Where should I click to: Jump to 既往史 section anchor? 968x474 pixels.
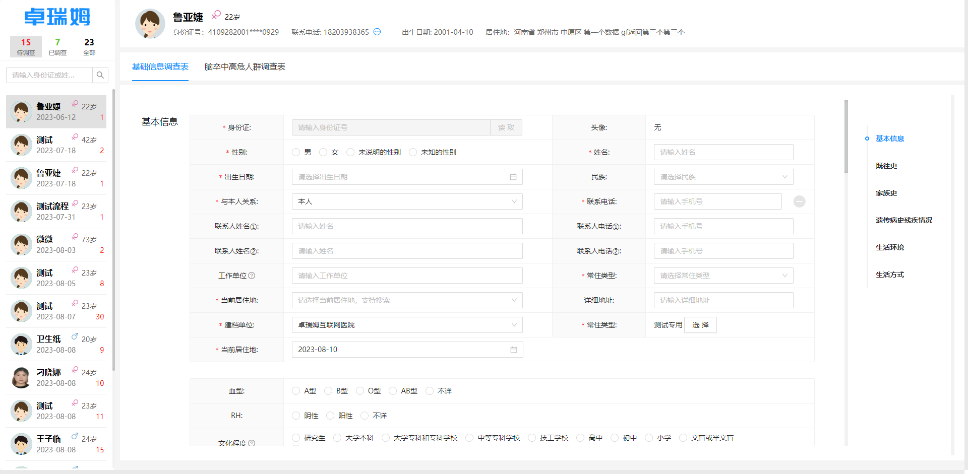pos(886,166)
